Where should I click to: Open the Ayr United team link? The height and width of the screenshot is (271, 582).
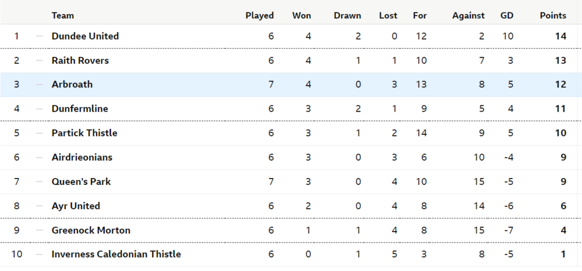point(76,206)
